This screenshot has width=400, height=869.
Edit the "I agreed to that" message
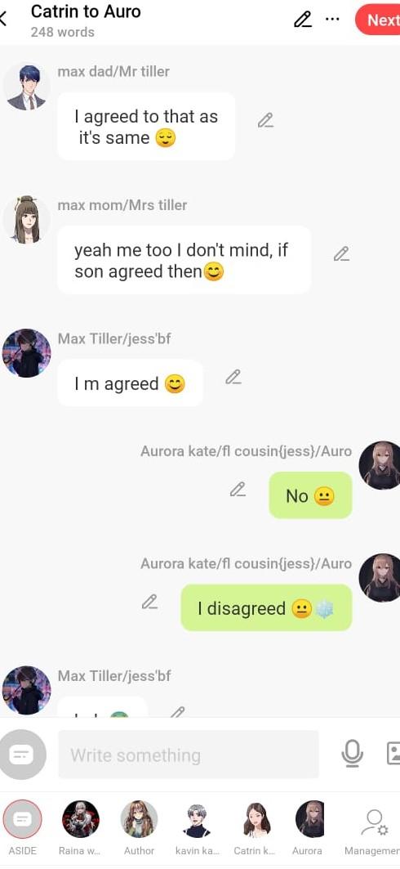tap(265, 120)
